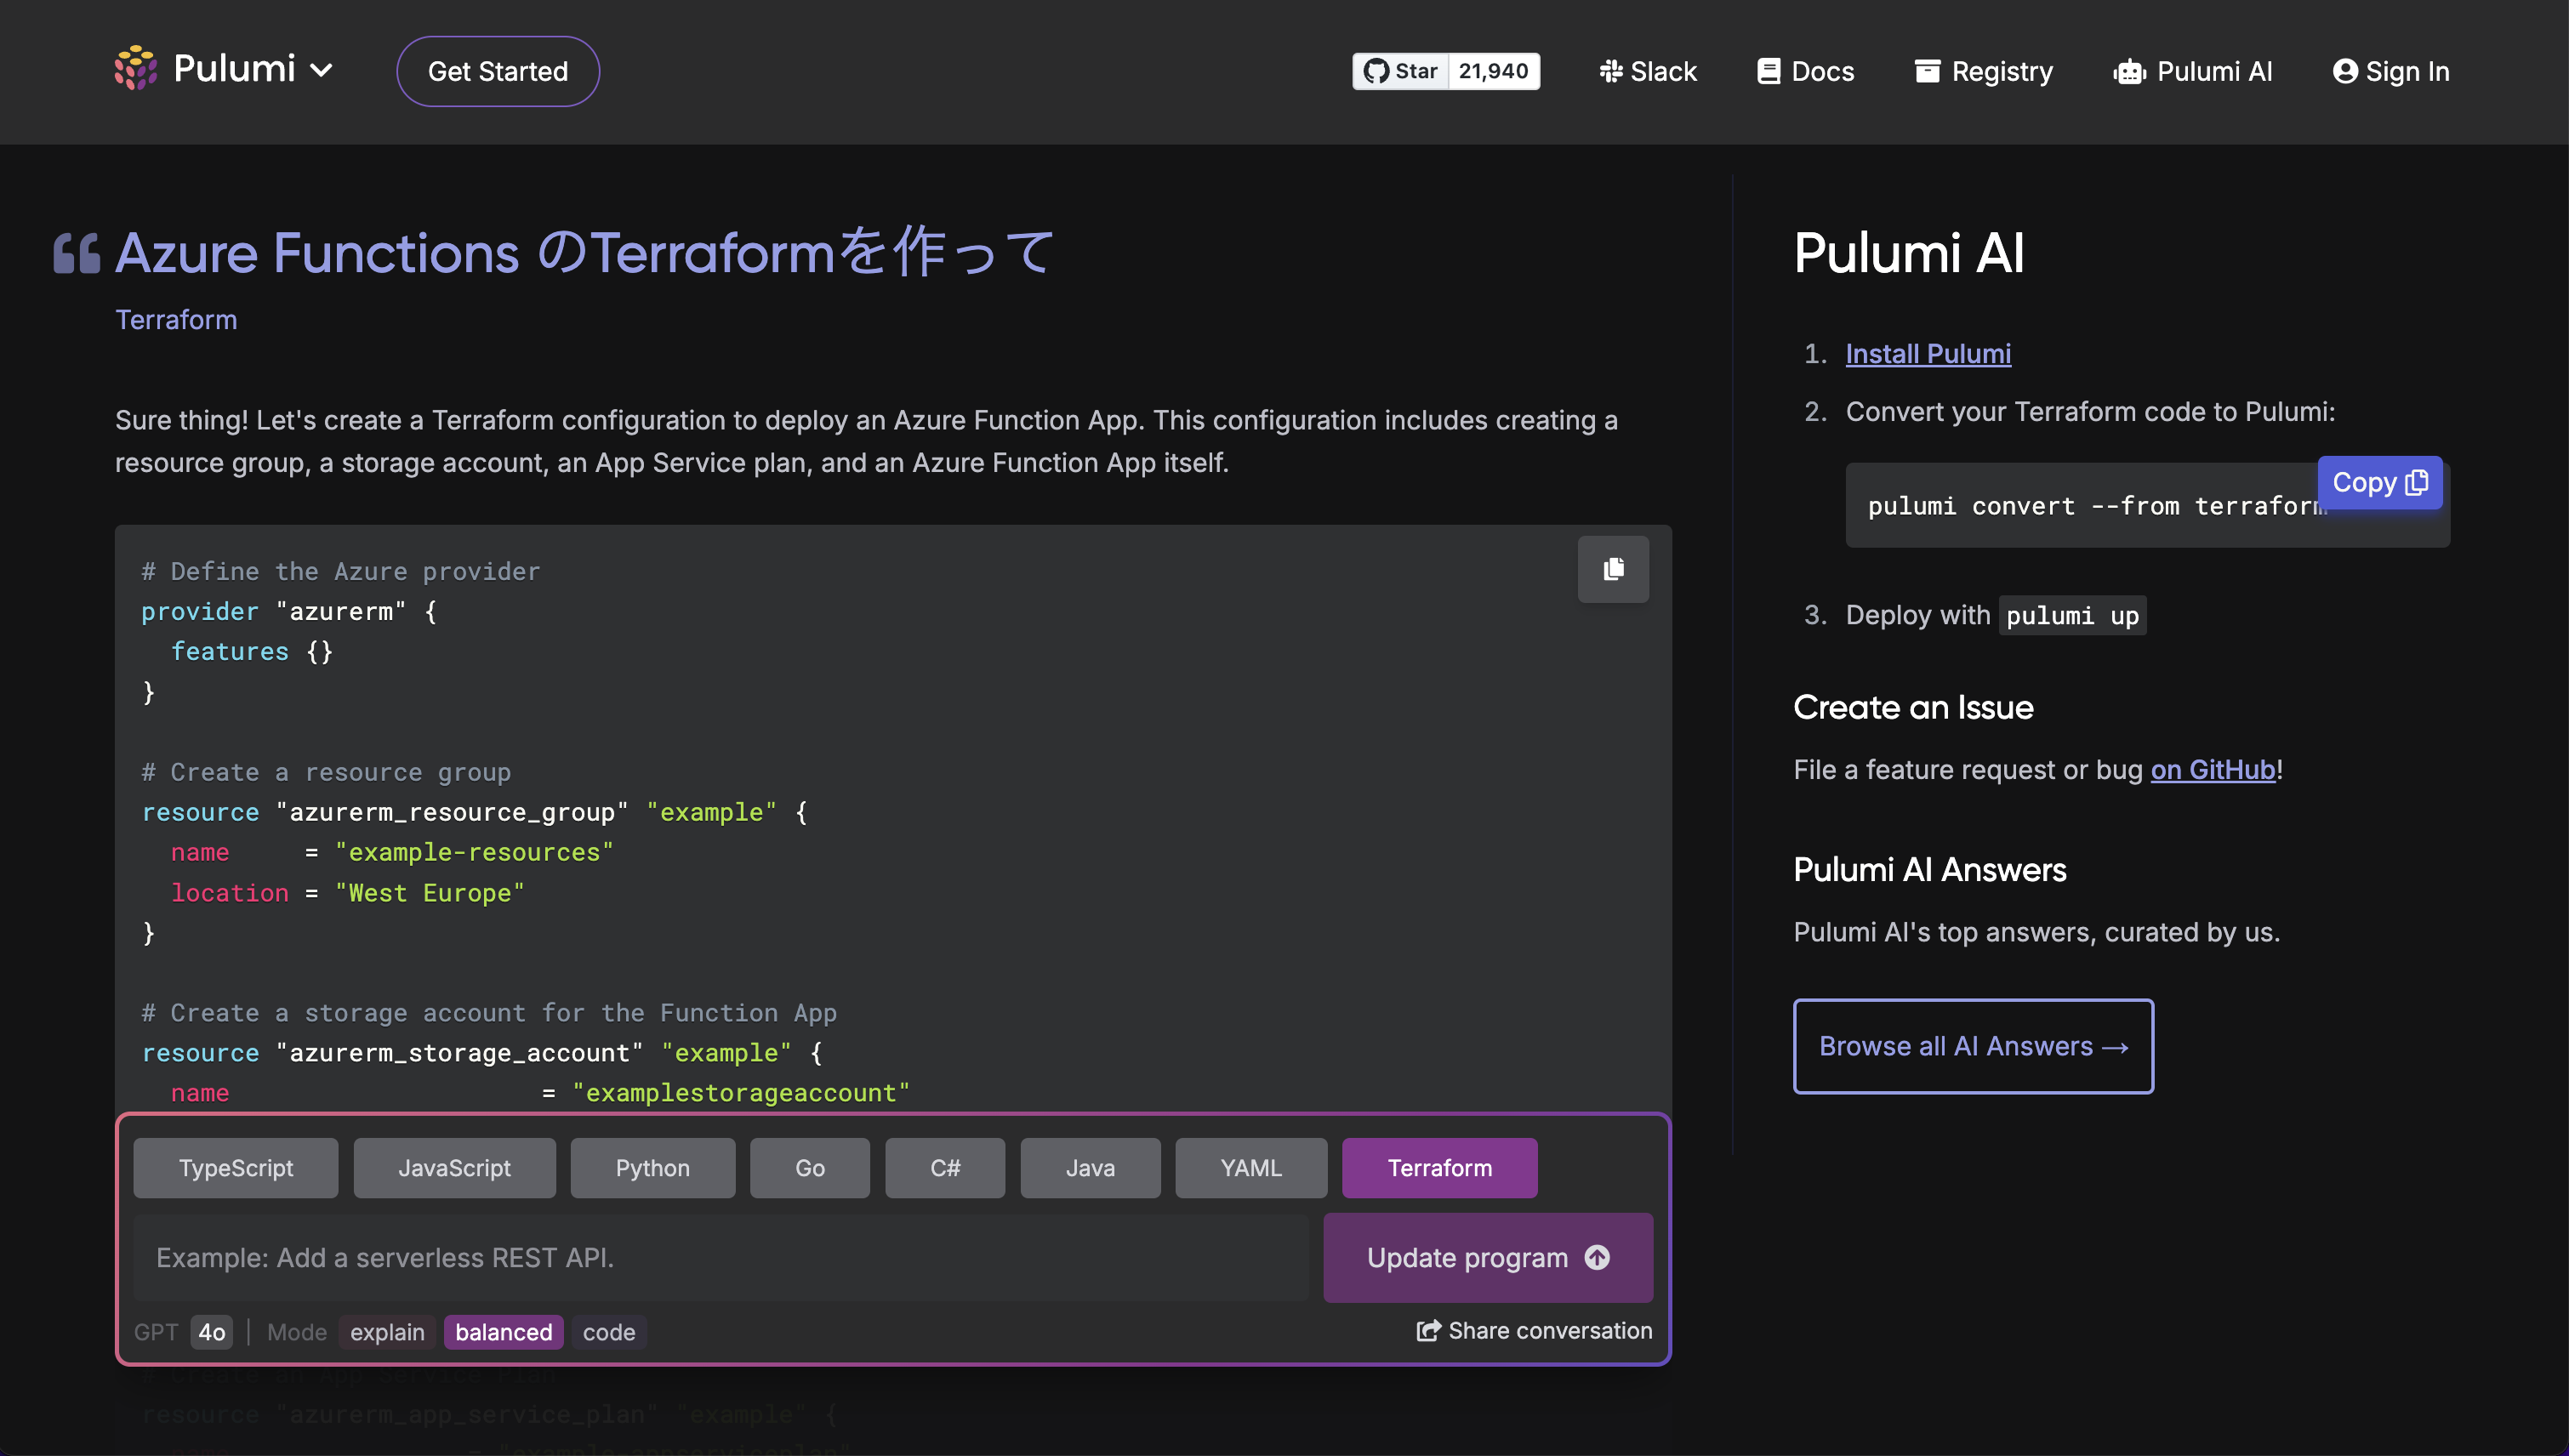This screenshot has height=1456, width=2569.
Task: Click the pulumi convert command text
Action: click(2097, 506)
